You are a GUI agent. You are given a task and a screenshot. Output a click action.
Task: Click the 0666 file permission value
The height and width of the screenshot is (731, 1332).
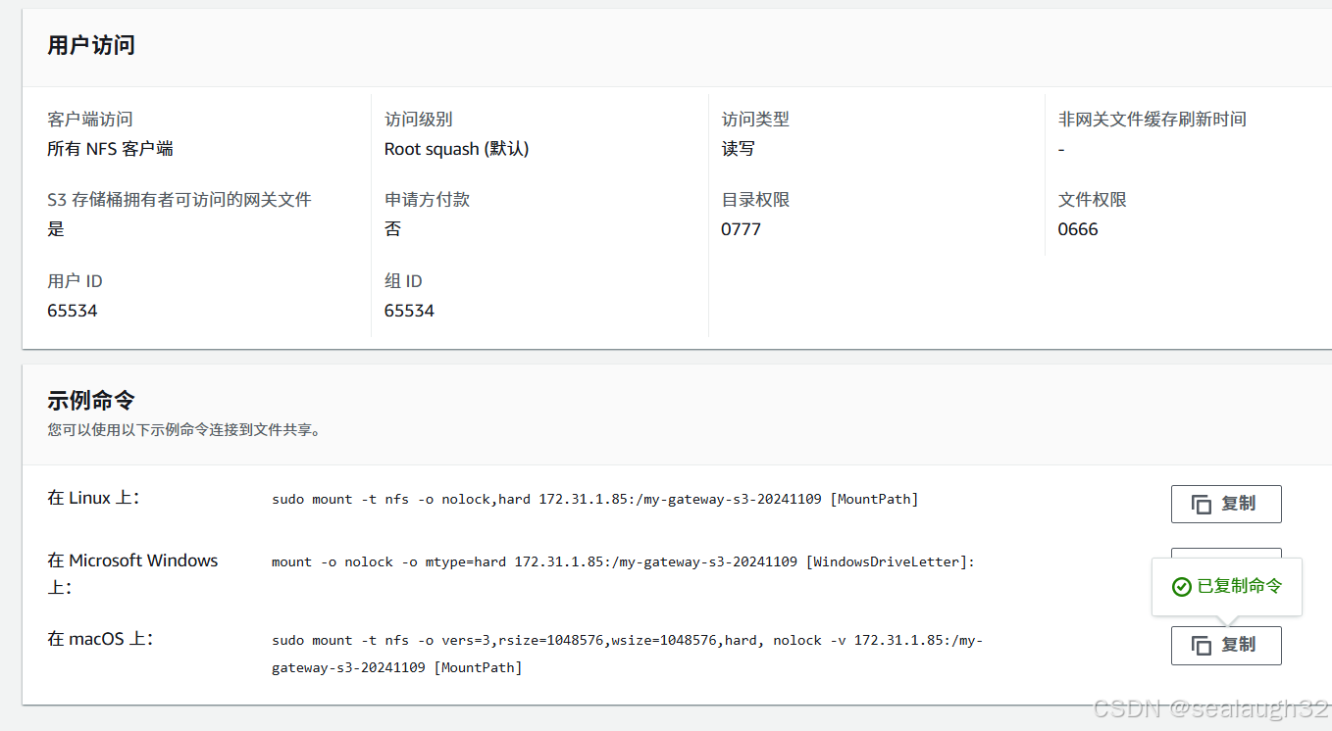coord(1078,229)
